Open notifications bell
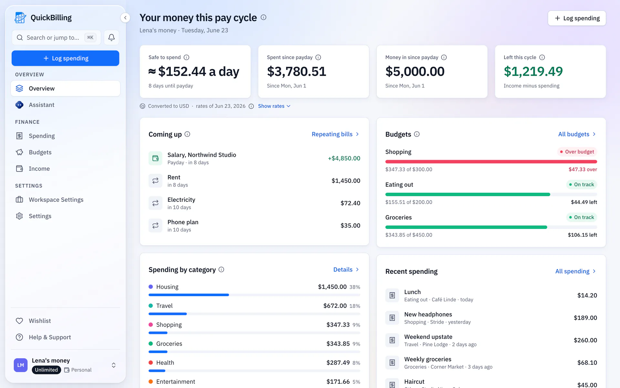The image size is (620, 388). pos(111,38)
